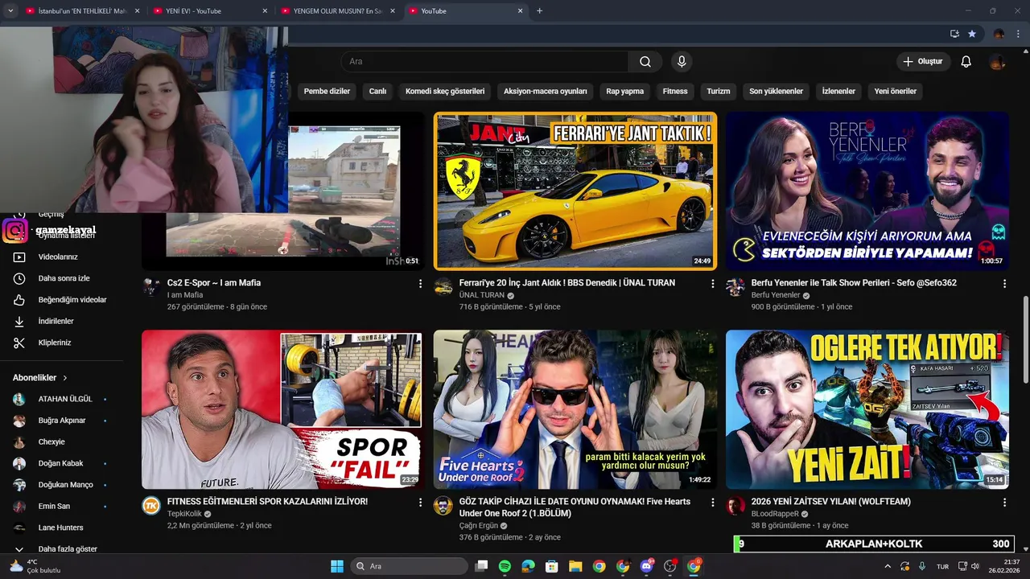This screenshot has height=579, width=1030.
Task: Open Microsoft Store from the taskbar
Action: pos(552,566)
